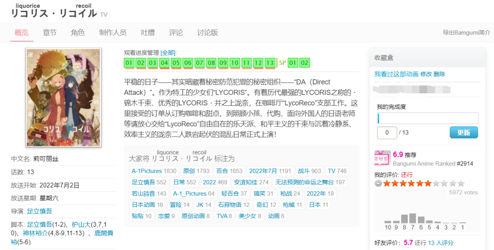Click 修改 in the collection box
The height and width of the screenshot is (250, 494).
[x=426, y=74]
